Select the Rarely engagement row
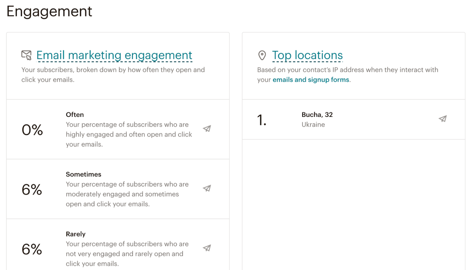The width and height of the screenshot is (472, 270). [x=118, y=248]
